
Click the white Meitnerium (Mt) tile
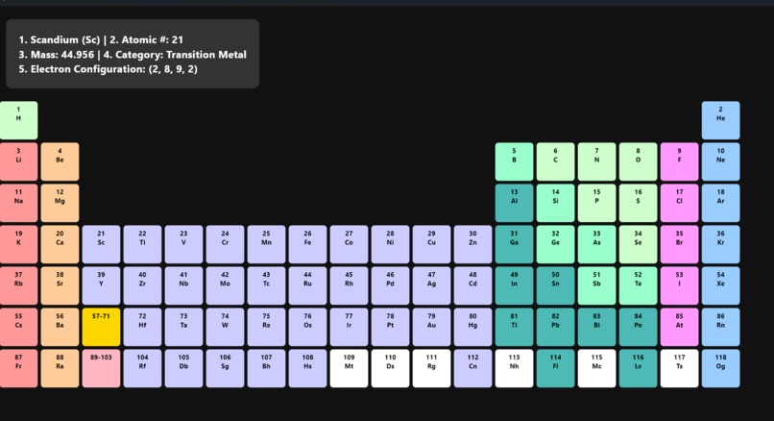tap(349, 368)
